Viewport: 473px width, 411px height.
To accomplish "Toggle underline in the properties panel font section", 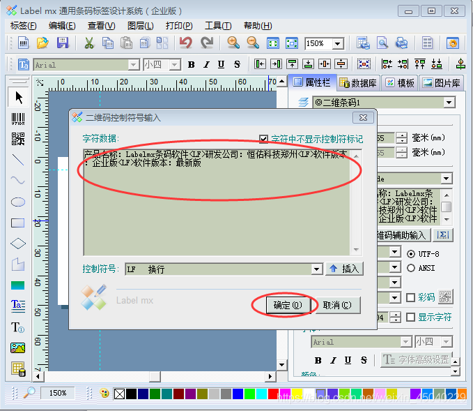I will [348, 360].
